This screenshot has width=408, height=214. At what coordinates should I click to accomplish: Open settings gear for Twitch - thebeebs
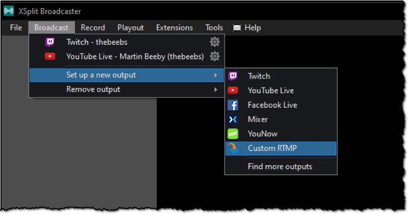pos(215,42)
